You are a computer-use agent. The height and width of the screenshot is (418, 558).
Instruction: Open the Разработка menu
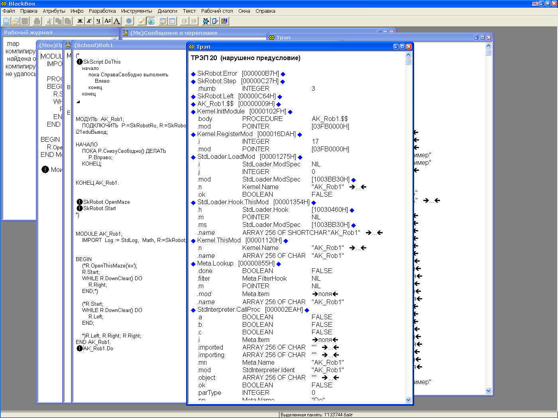(x=102, y=11)
